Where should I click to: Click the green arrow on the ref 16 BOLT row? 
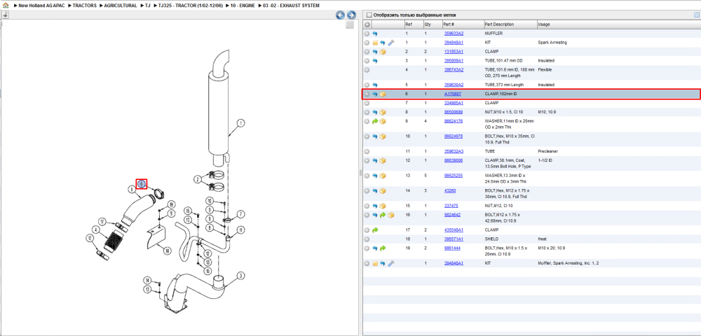click(383, 215)
